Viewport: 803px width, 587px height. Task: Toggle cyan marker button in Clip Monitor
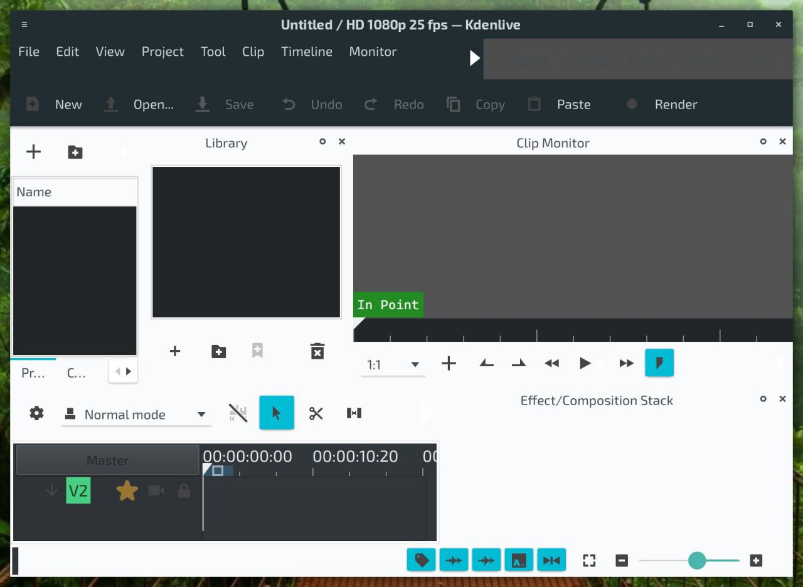click(659, 362)
